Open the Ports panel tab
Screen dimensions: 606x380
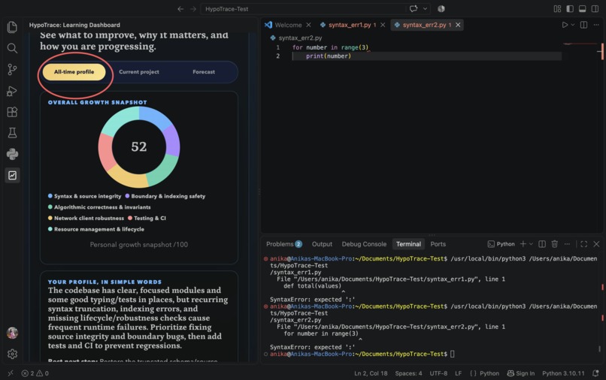pos(438,244)
